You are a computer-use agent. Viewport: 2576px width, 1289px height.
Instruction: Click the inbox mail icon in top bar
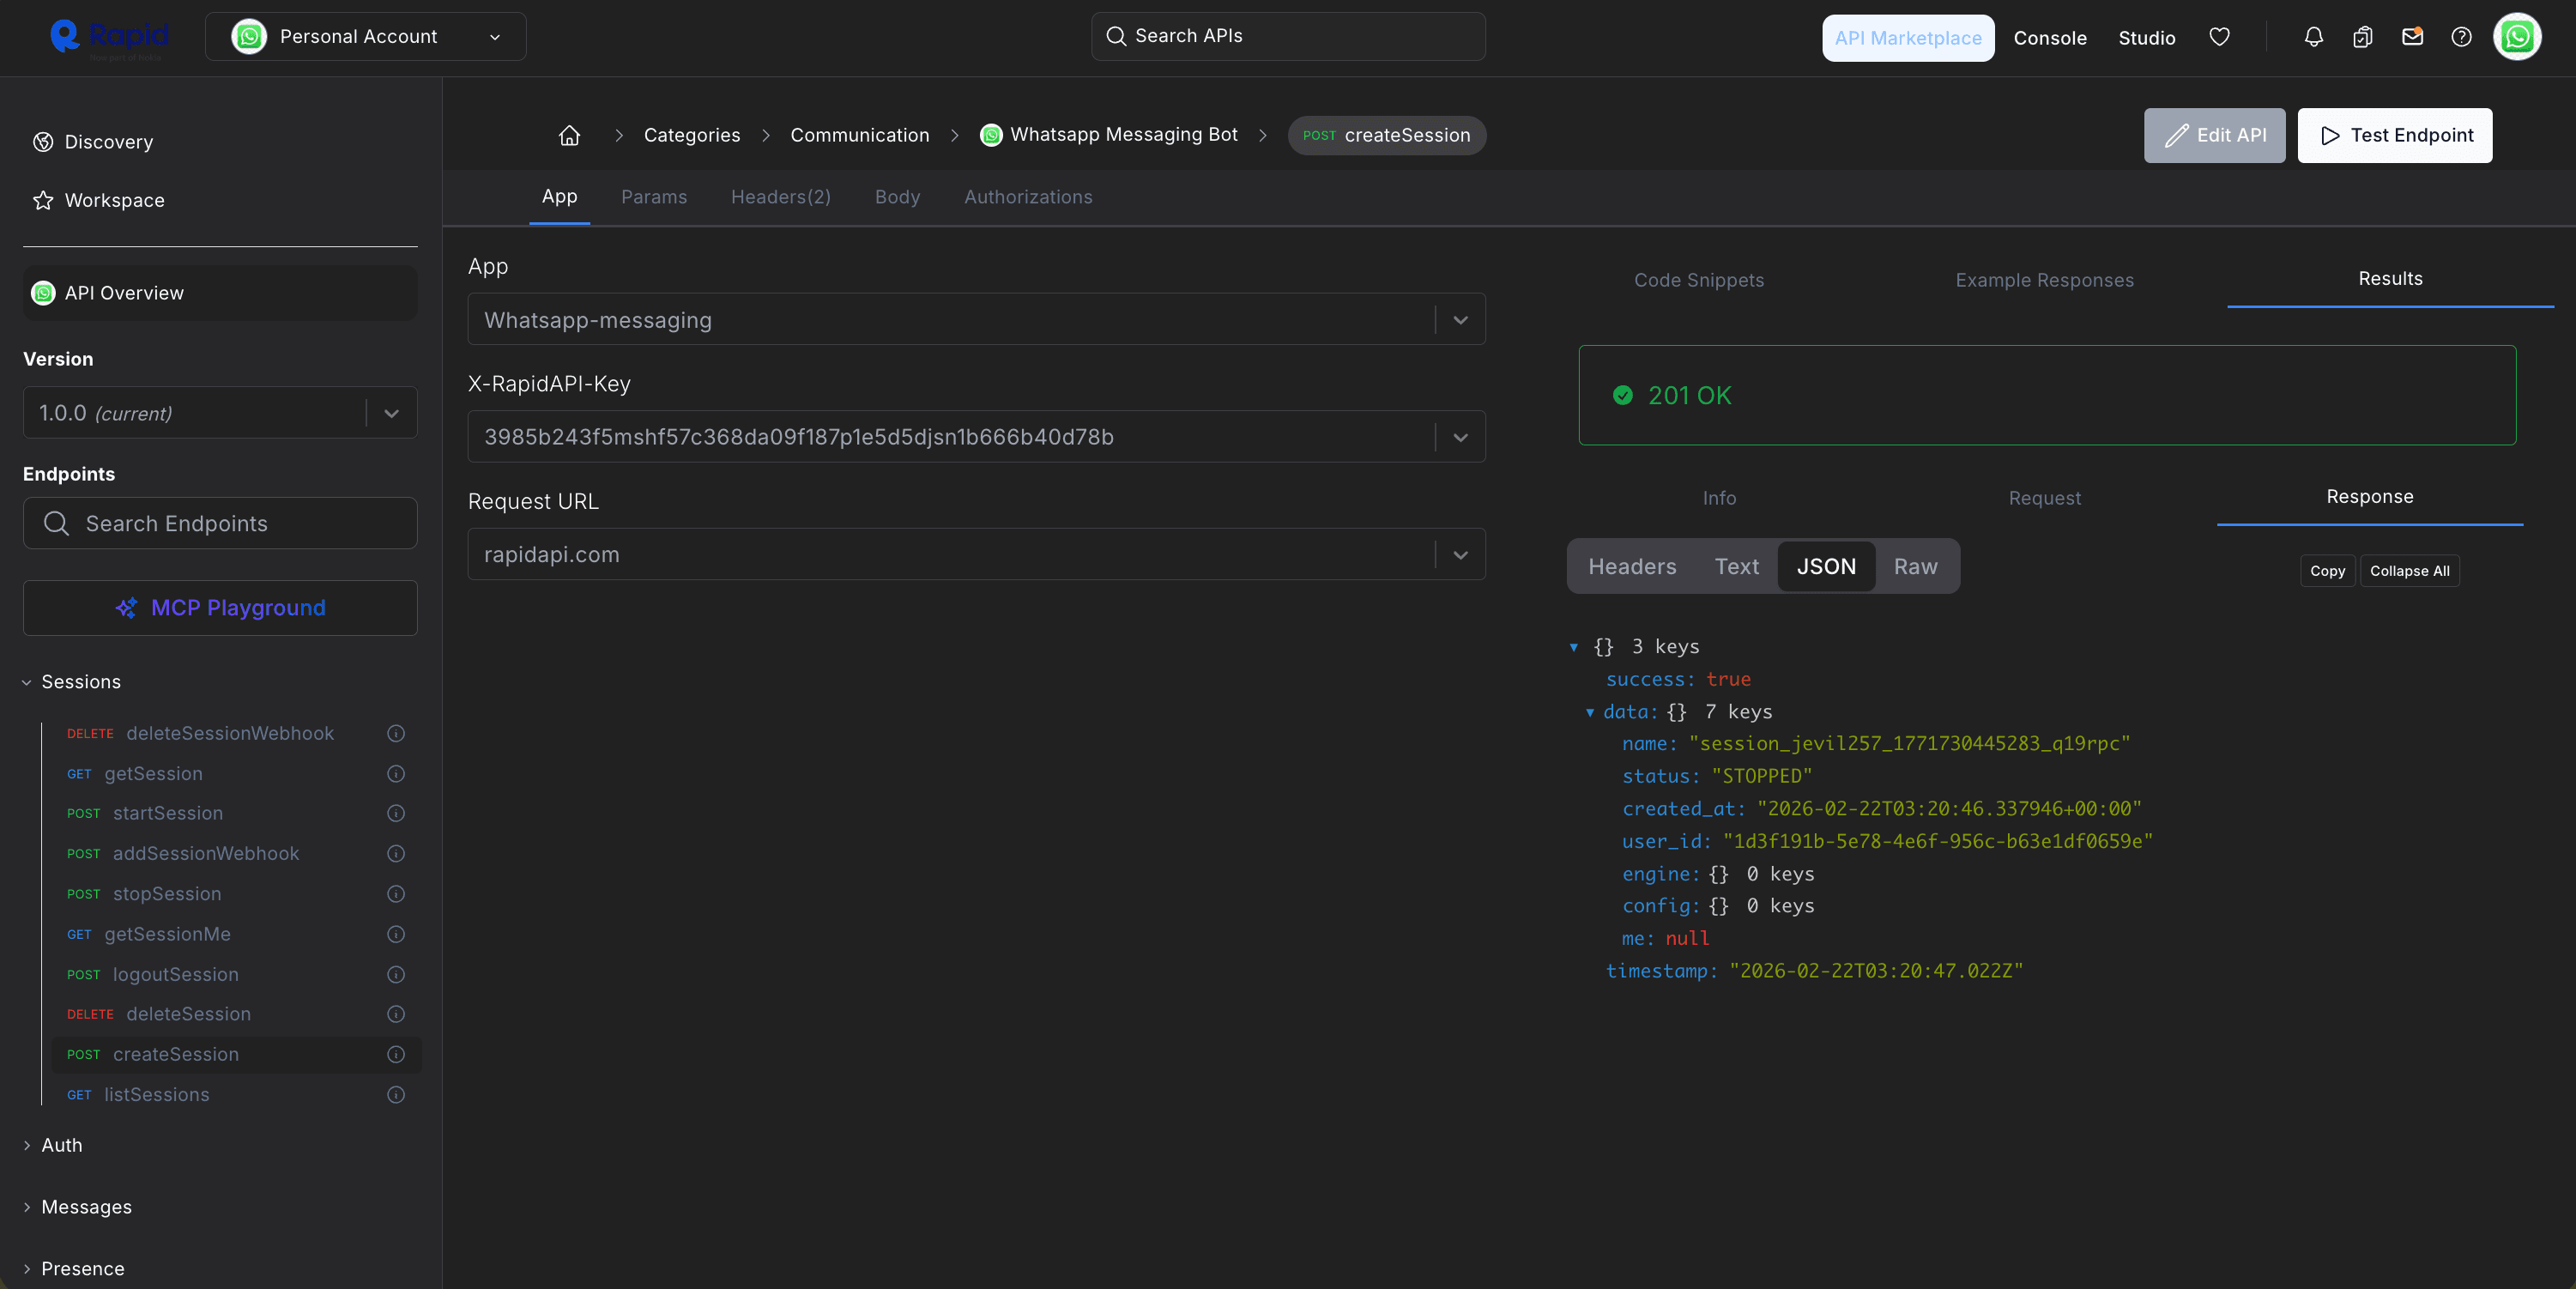[2412, 37]
